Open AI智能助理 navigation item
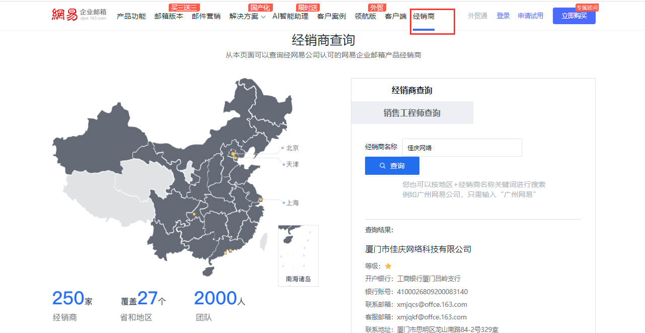This screenshot has width=645, height=333. pyautogui.click(x=290, y=16)
